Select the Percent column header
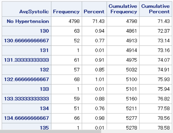The width and height of the screenshot is (173, 133). 94,12
